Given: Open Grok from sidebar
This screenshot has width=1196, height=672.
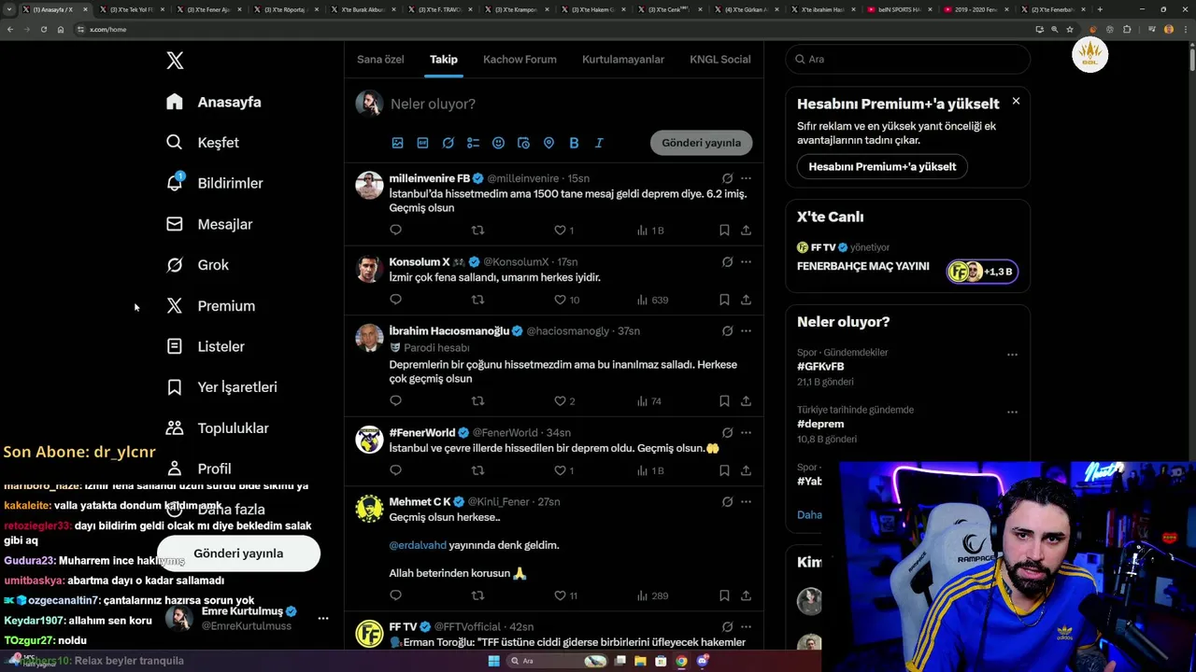Looking at the screenshot, I should pos(197,265).
